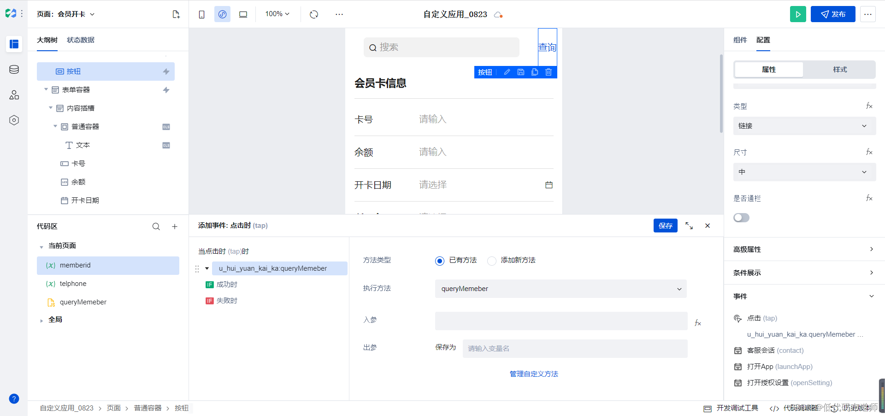Open the hexagon settings sidebar icon
Screen dimensions: 885x416
pos(14,120)
